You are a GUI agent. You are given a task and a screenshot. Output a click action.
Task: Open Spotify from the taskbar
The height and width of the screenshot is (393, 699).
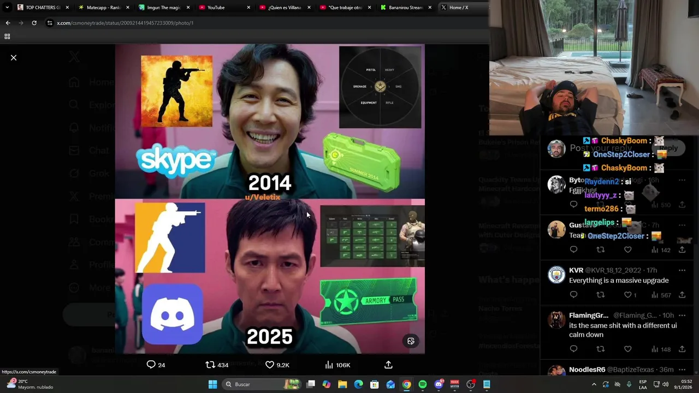click(x=423, y=384)
